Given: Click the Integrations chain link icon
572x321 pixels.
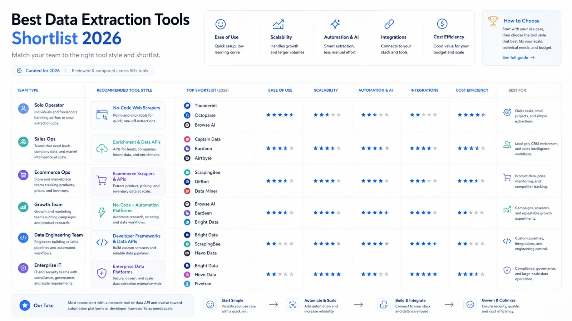Looking at the screenshot, I should click(389, 24).
